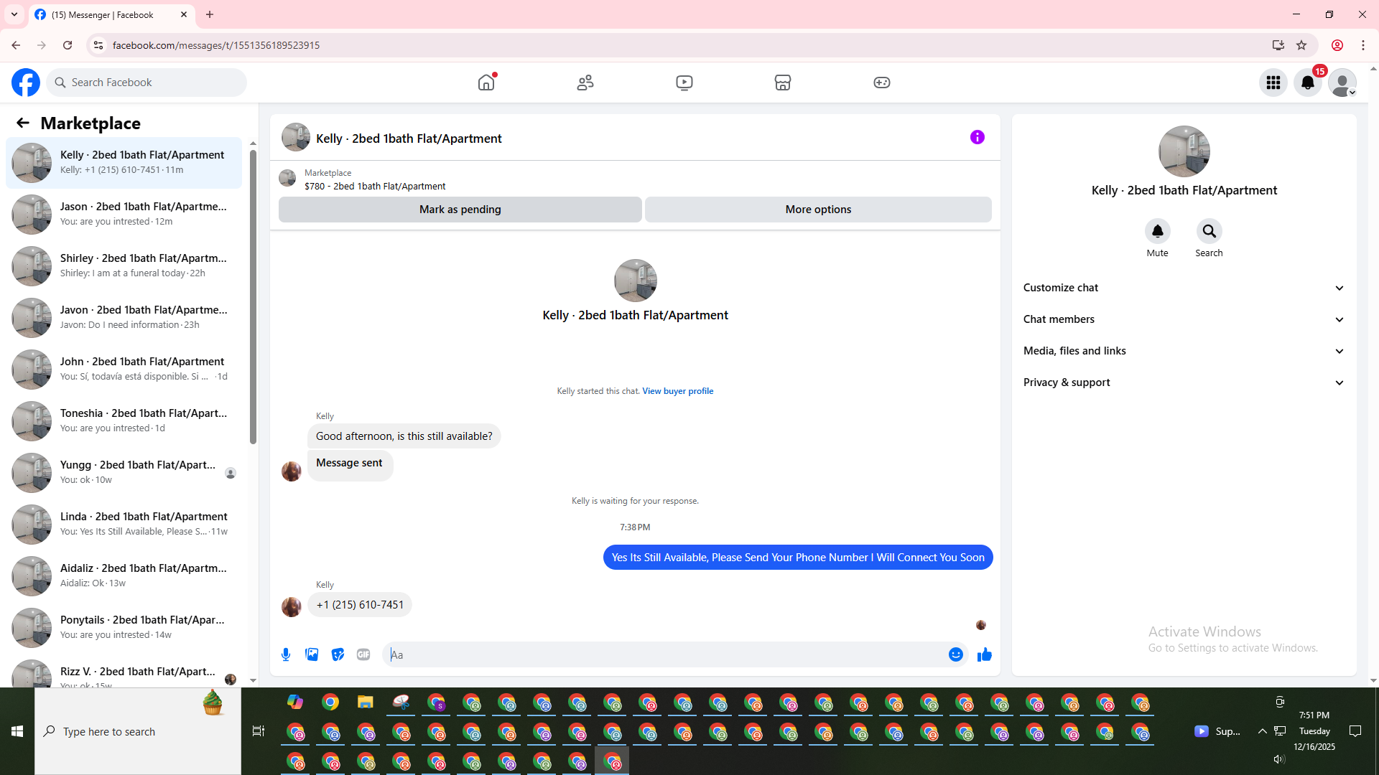Screen dimensions: 1379x775
Task: Go to the Home feed icon
Action: click(x=486, y=83)
